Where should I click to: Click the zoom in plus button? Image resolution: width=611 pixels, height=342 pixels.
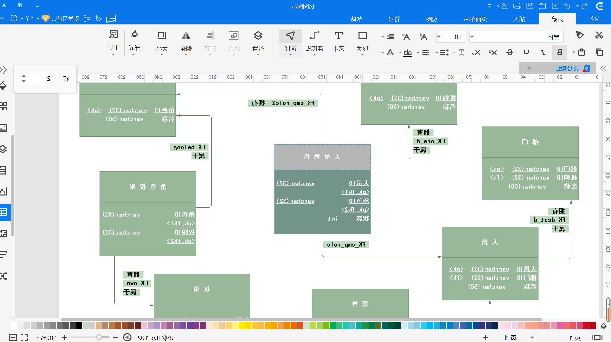(64, 338)
